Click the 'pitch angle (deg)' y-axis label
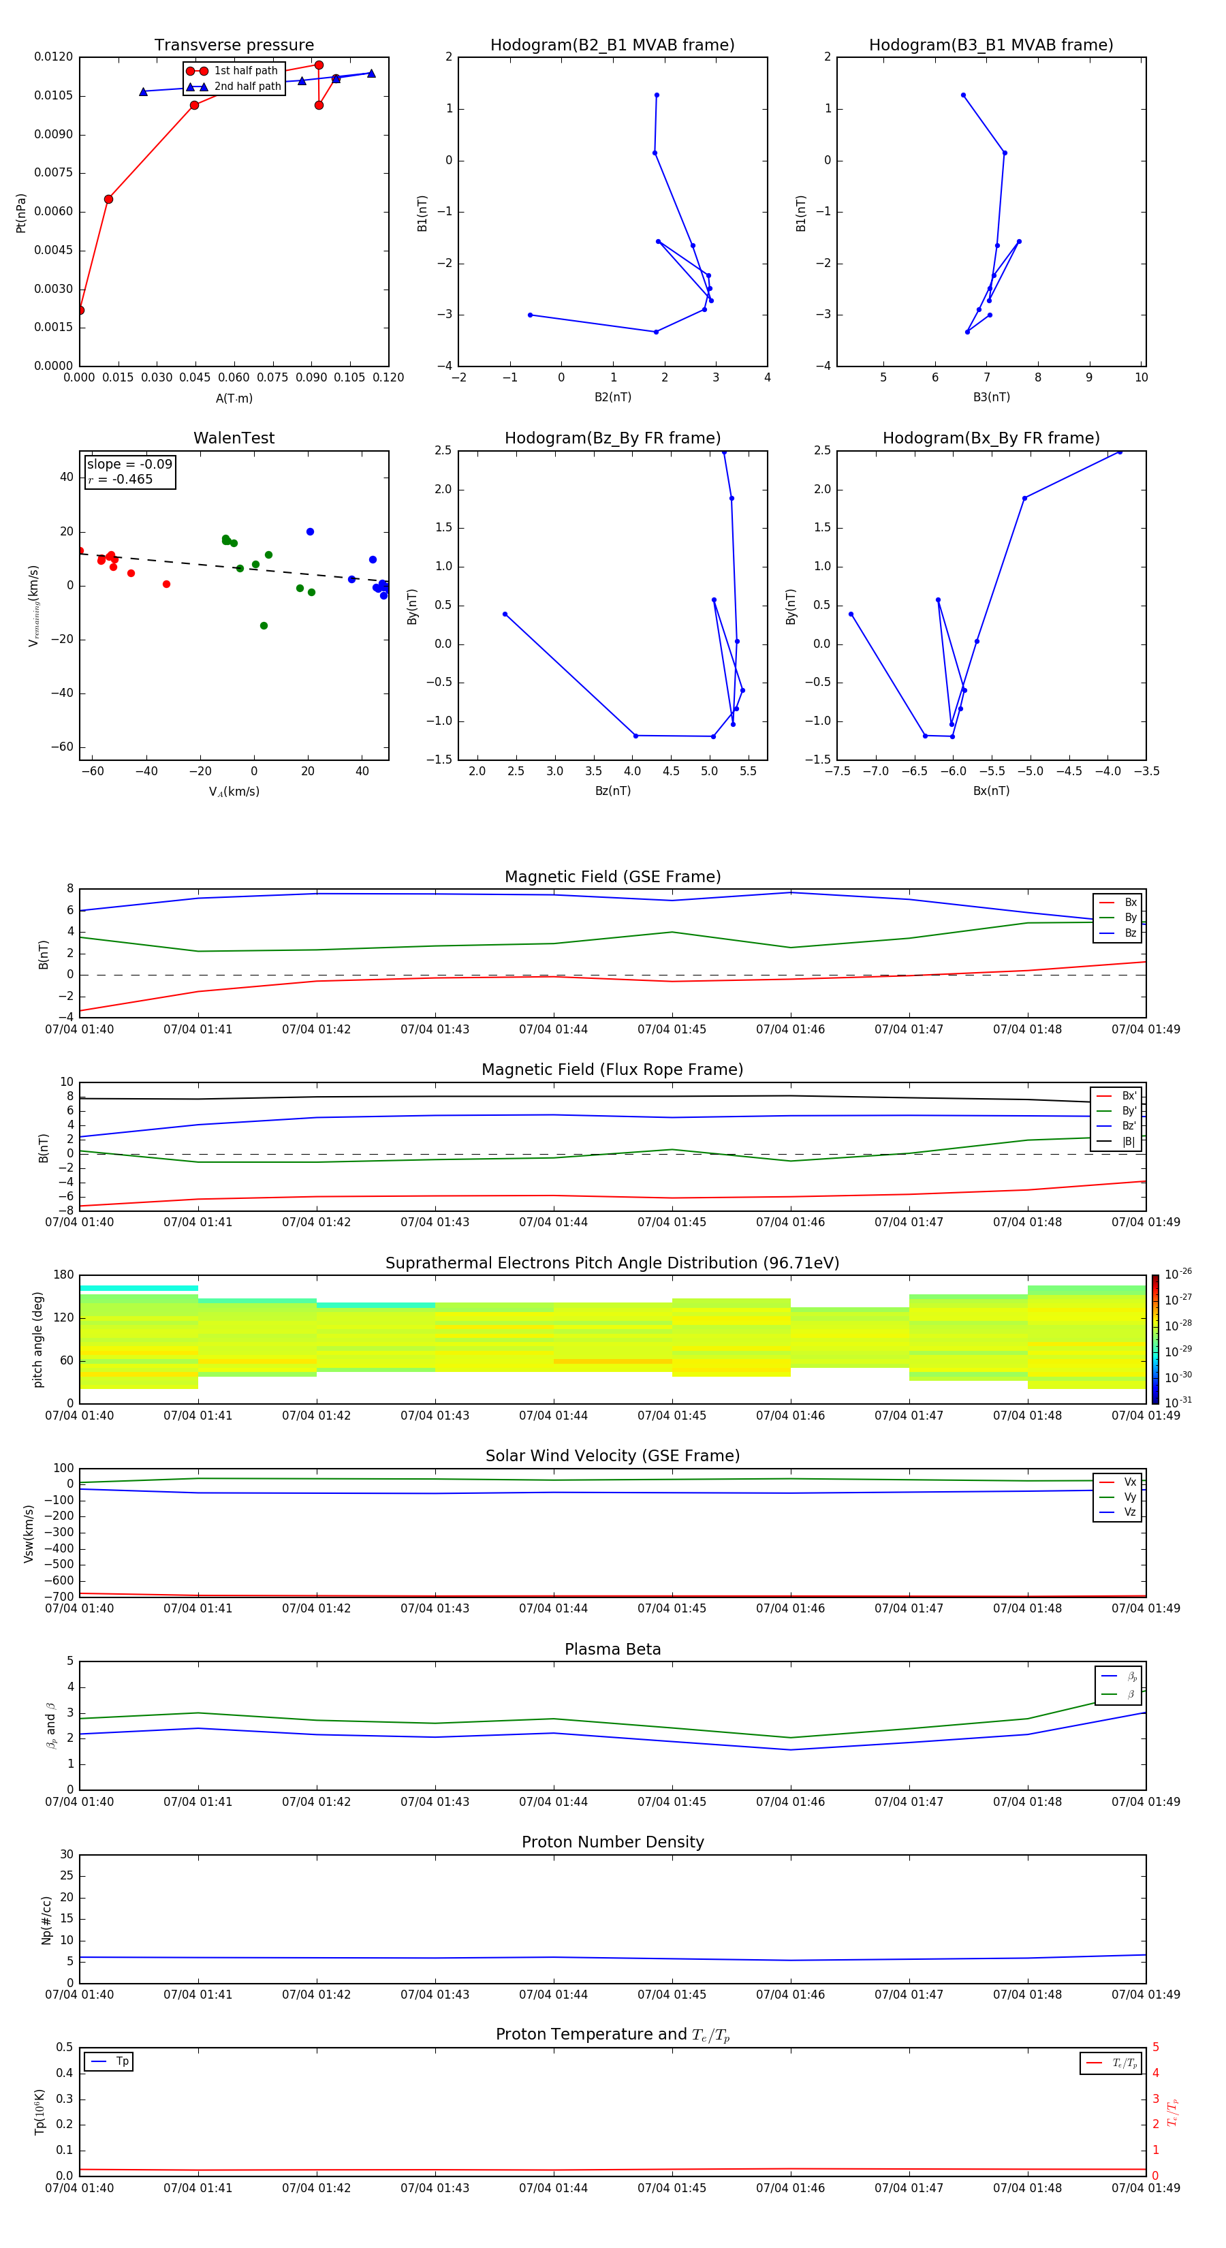 tap(37, 1339)
